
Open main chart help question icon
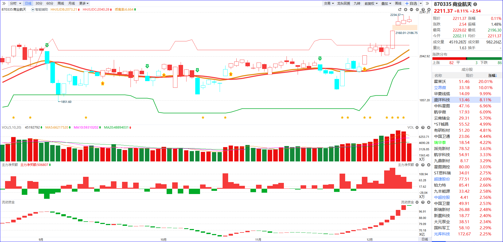pyautogui.click(x=423, y=10)
